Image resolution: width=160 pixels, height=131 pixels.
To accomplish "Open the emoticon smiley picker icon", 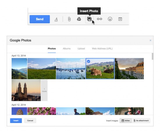I will (110, 19).
